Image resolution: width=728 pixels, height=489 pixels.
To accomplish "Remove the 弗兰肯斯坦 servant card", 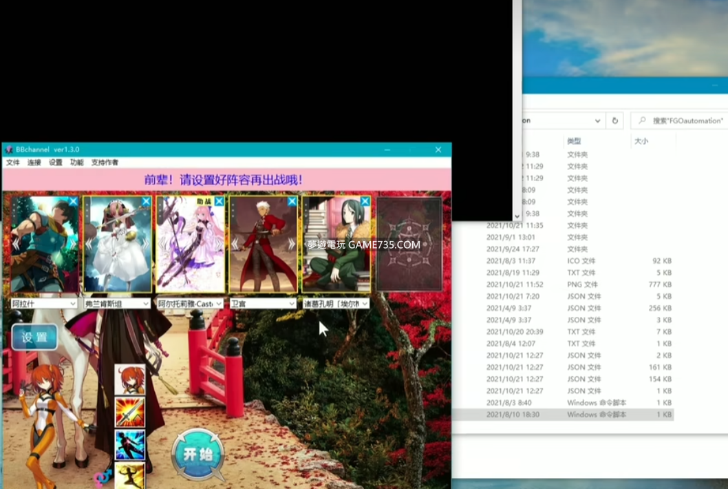I will (146, 201).
